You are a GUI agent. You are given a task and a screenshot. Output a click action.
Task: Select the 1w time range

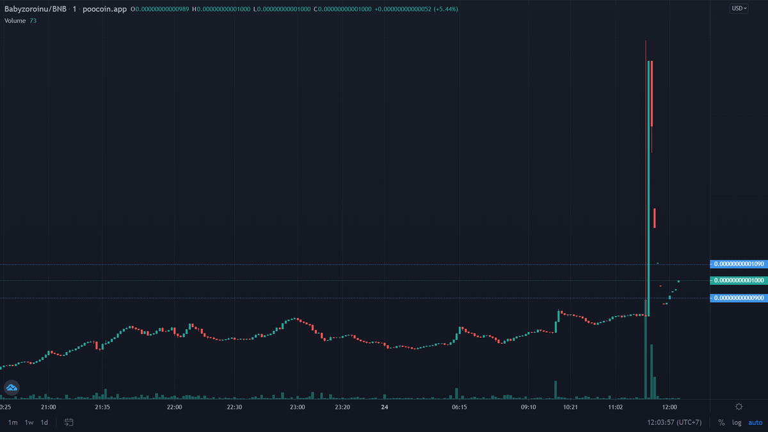tap(29, 422)
